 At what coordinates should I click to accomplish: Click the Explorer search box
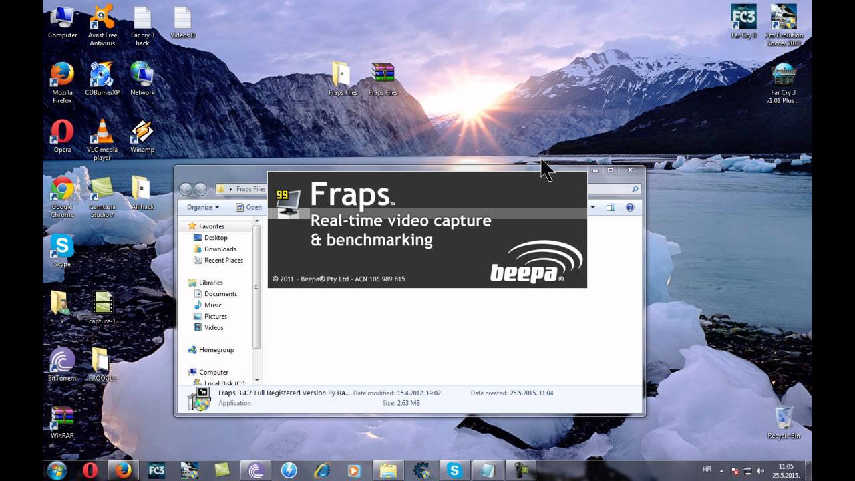click(x=615, y=190)
